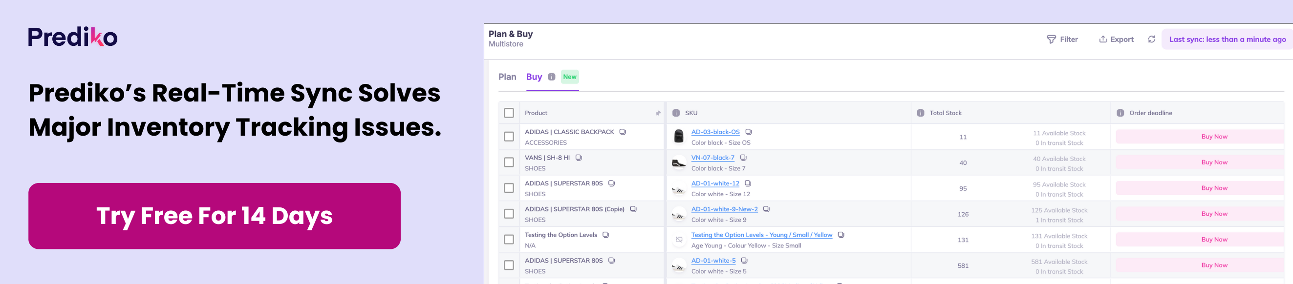Click the refresh sync icon
This screenshot has width=1293, height=284.
[x=1151, y=39]
